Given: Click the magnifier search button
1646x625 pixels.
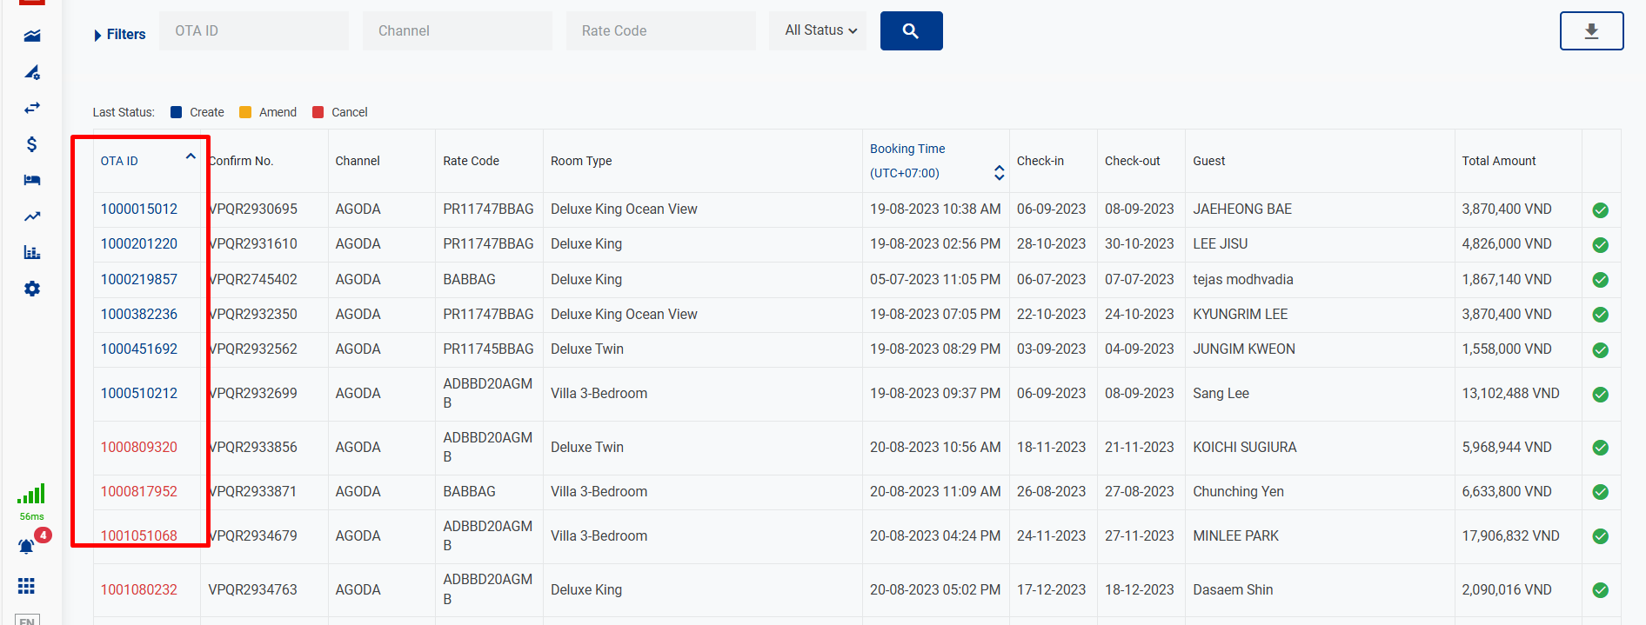Looking at the screenshot, I should pyautogui.click(x=911, y=31).
